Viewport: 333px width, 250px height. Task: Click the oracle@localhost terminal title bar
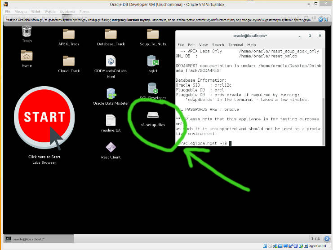pos(250,35)
